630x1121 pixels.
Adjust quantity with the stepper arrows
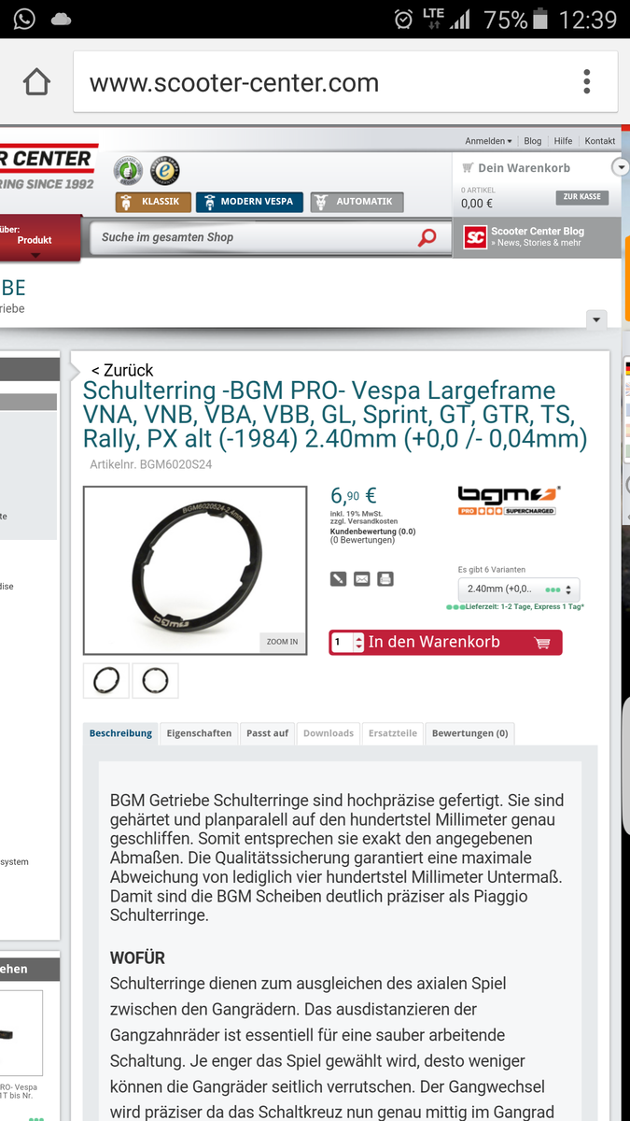click(359, 643)
